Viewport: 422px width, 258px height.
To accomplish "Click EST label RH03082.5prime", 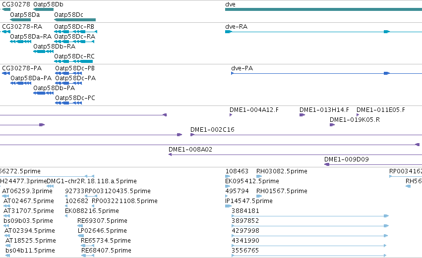I will coord(282,171).
